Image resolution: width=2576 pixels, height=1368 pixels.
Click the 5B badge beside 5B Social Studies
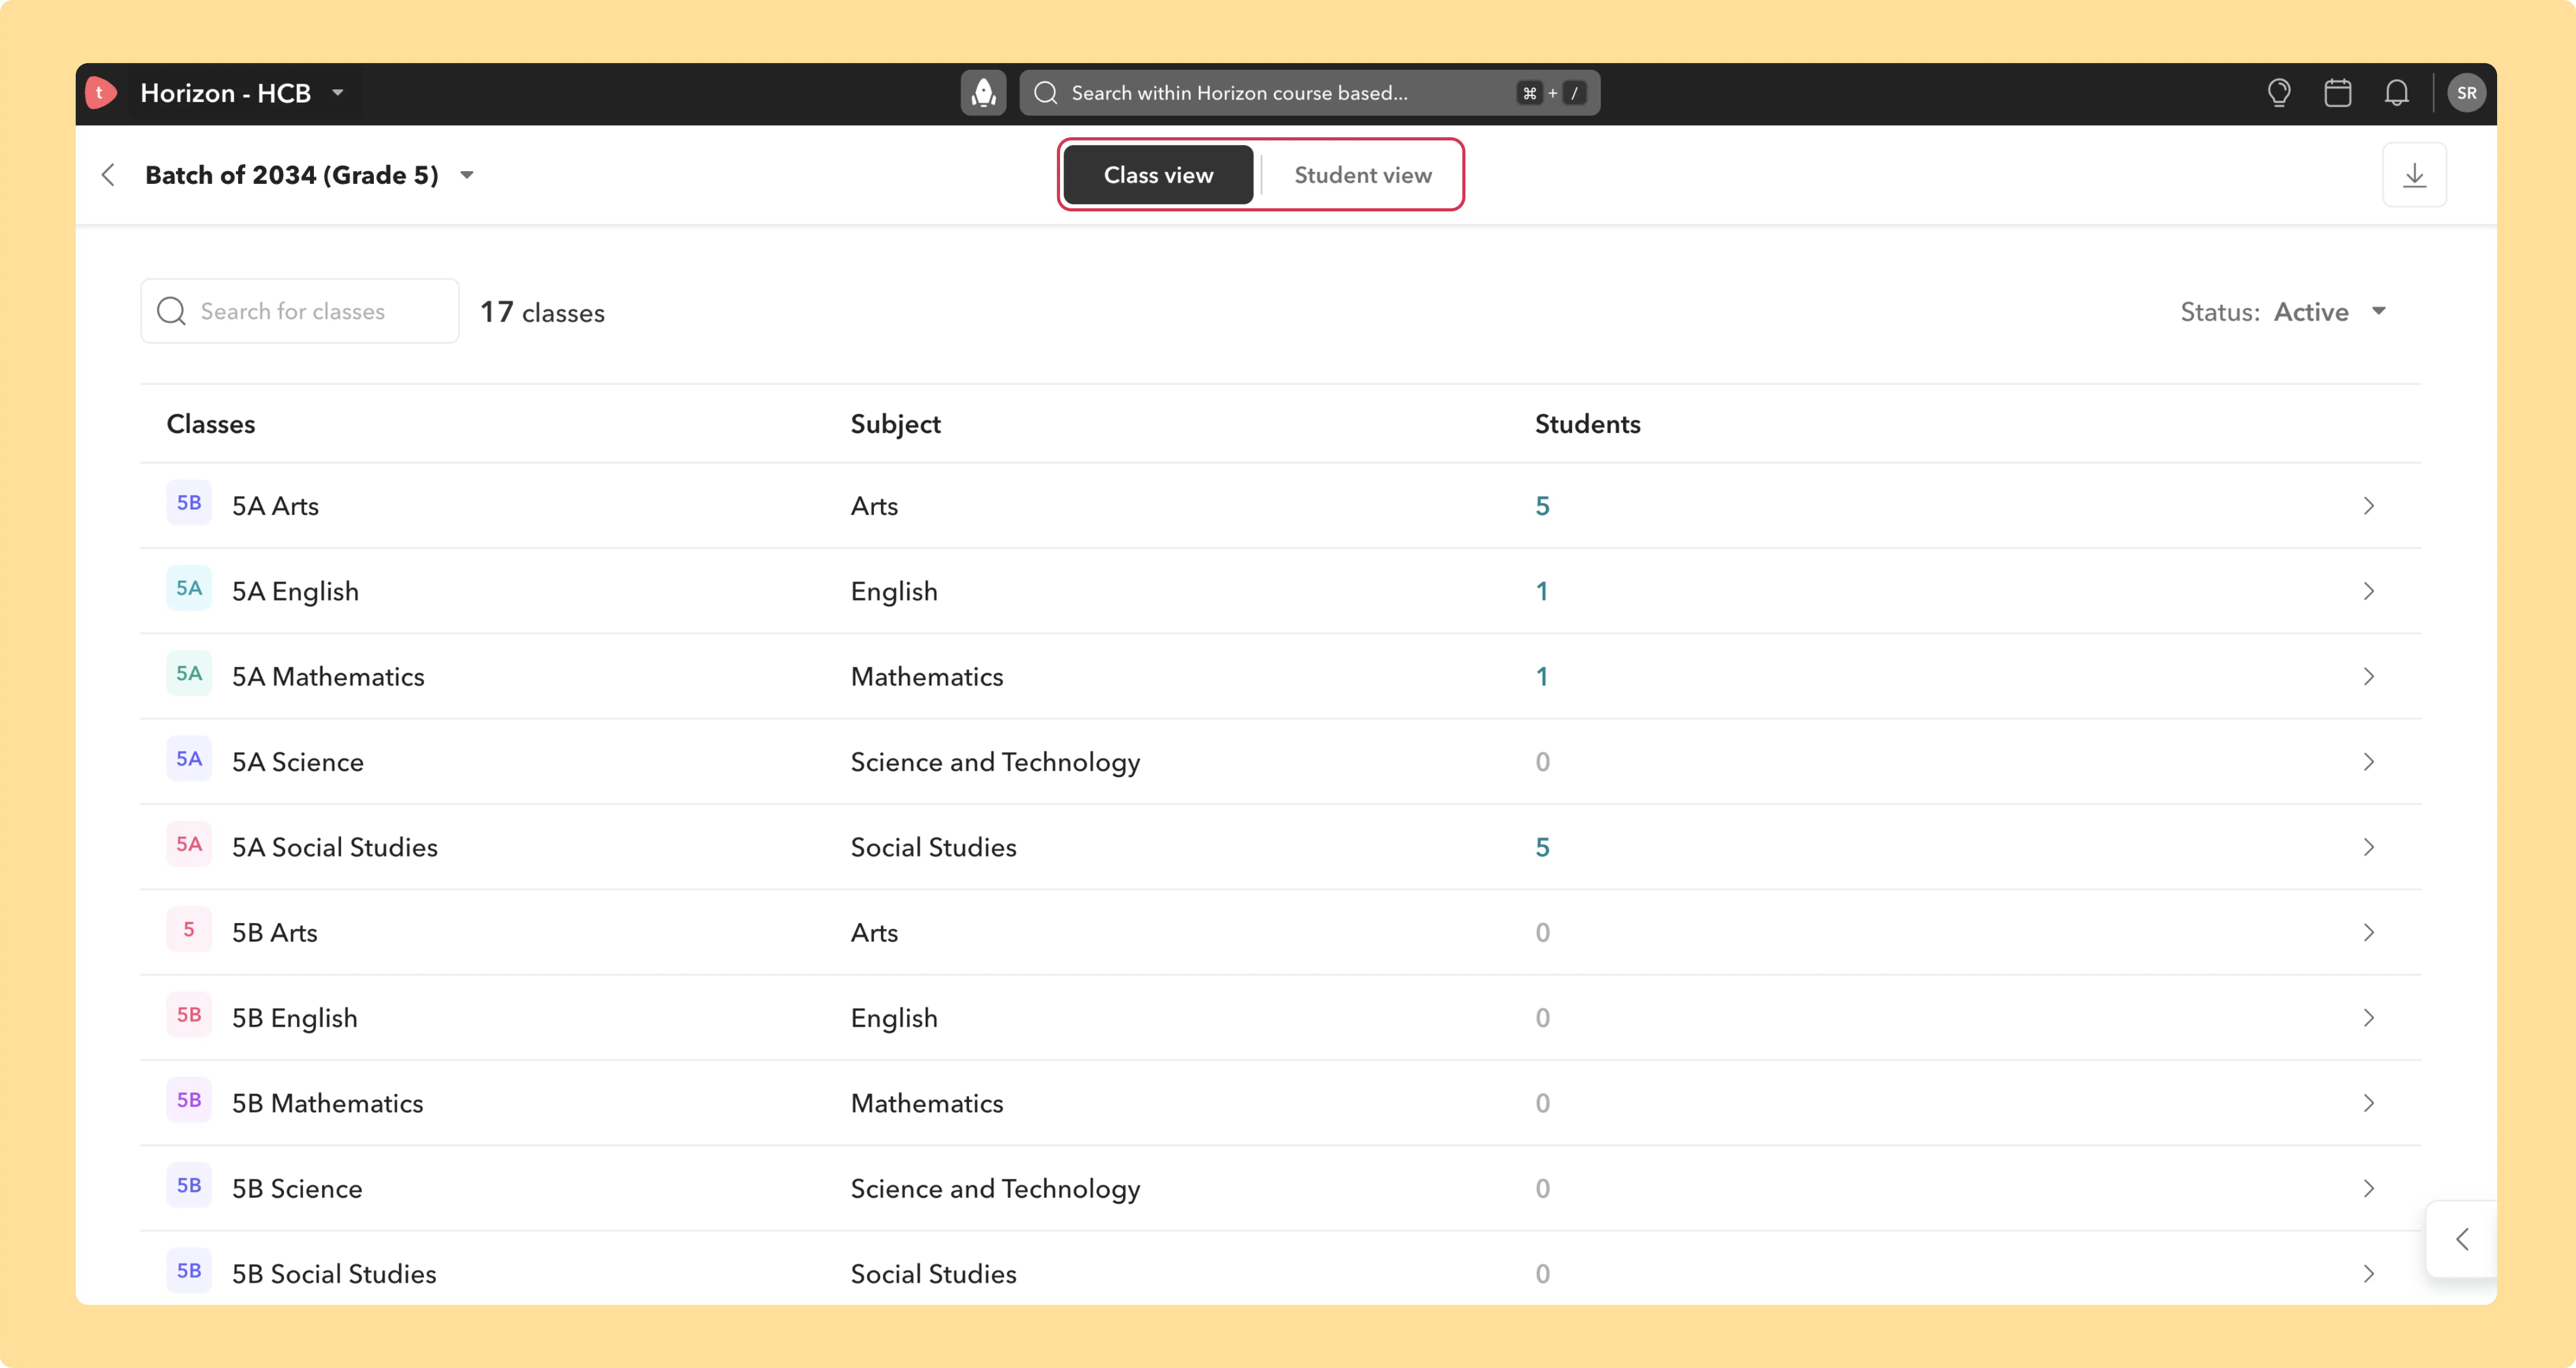[189, 1271]
